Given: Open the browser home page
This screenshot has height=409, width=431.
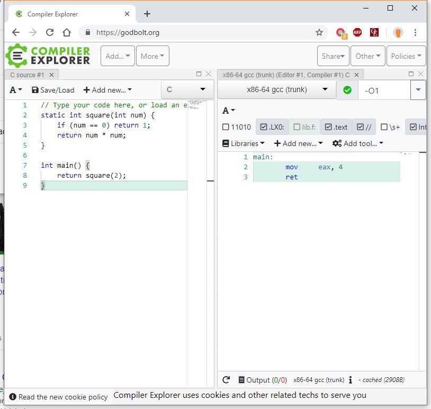Looking at the screenshot, I should 67,32.
